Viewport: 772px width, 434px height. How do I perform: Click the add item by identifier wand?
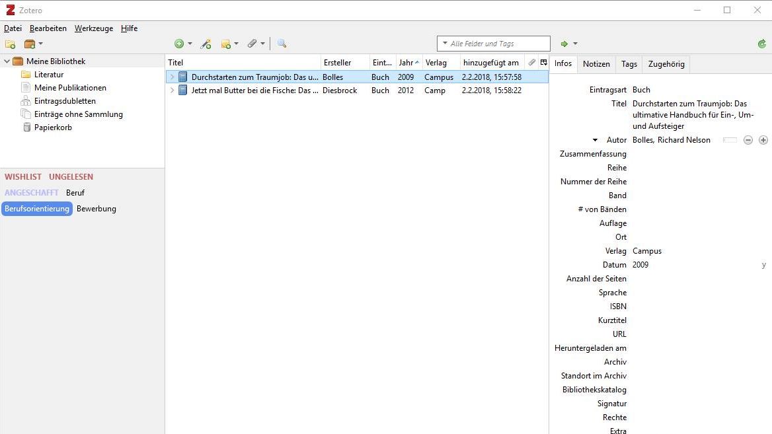coord(206,44)
